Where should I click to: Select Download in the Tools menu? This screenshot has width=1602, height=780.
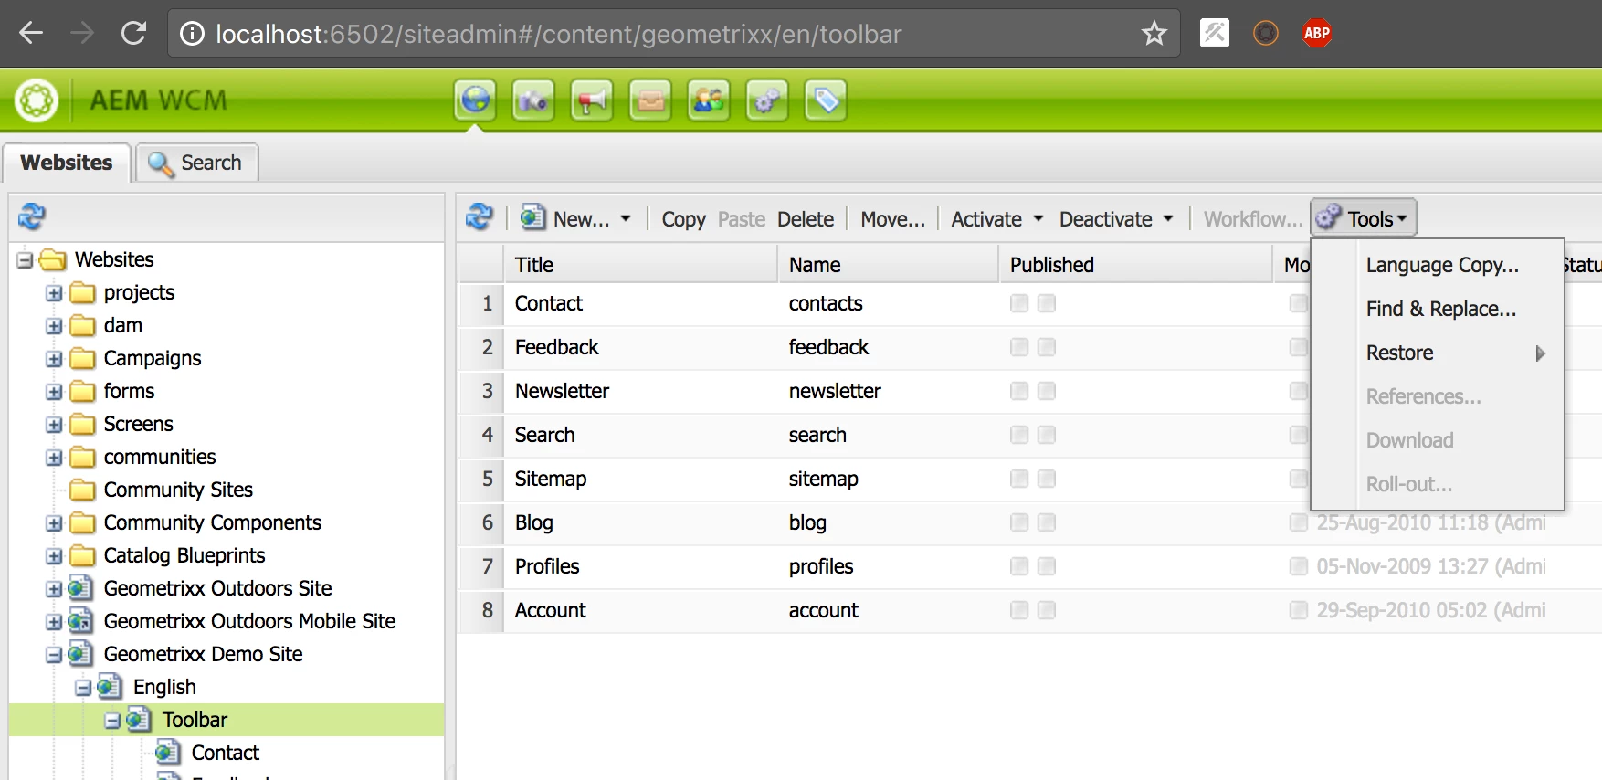pos(1409,440)
